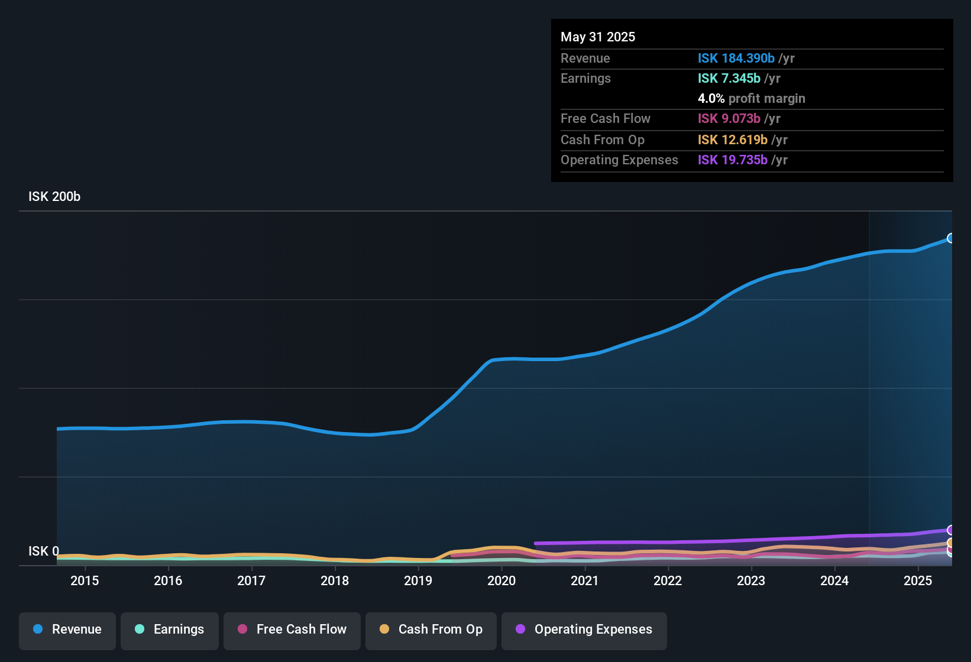Click the ISK 12.619b cash from op value
This screenshot has width=971, height=662.
click(733, 139)
